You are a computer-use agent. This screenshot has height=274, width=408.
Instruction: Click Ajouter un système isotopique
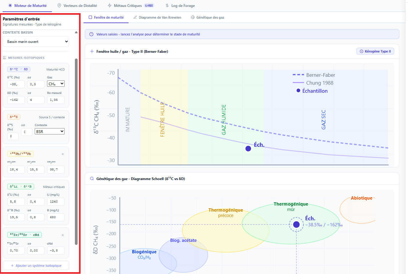(x=36, y=266)
